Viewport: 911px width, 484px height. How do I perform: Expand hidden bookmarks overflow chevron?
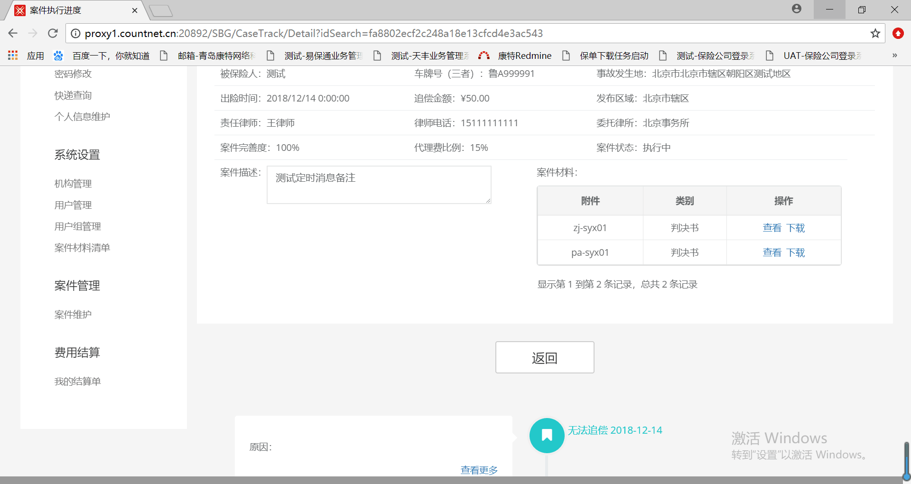894,56
